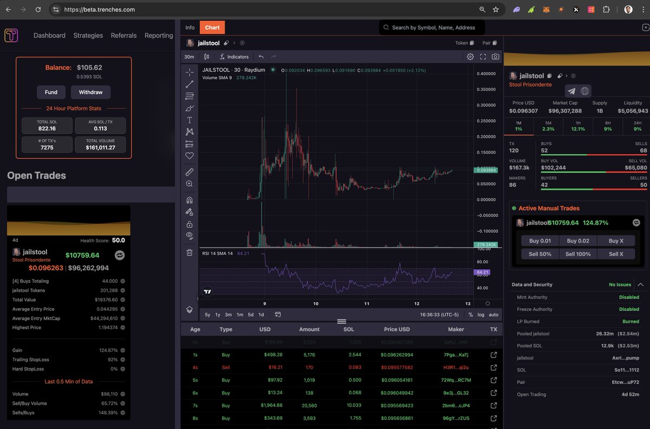Open the 30m interval dropdown
The width and height of the screenshot is (650, 429).
coord(188,56)
